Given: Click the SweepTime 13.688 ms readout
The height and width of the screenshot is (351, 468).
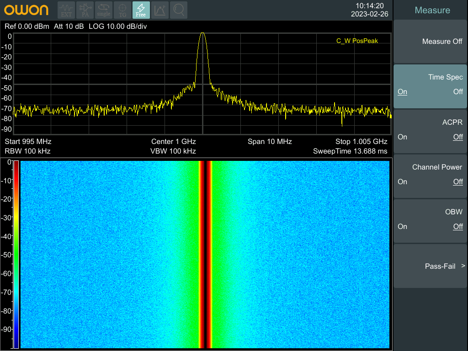Looking at the screenshot, I should pos(350,151).
